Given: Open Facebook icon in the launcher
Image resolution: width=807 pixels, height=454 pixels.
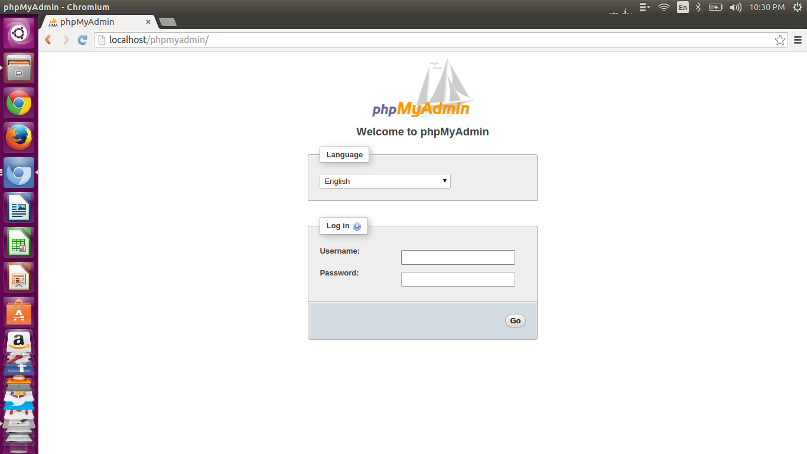Looking at the screenshot, I should click(x=19, y=368).
